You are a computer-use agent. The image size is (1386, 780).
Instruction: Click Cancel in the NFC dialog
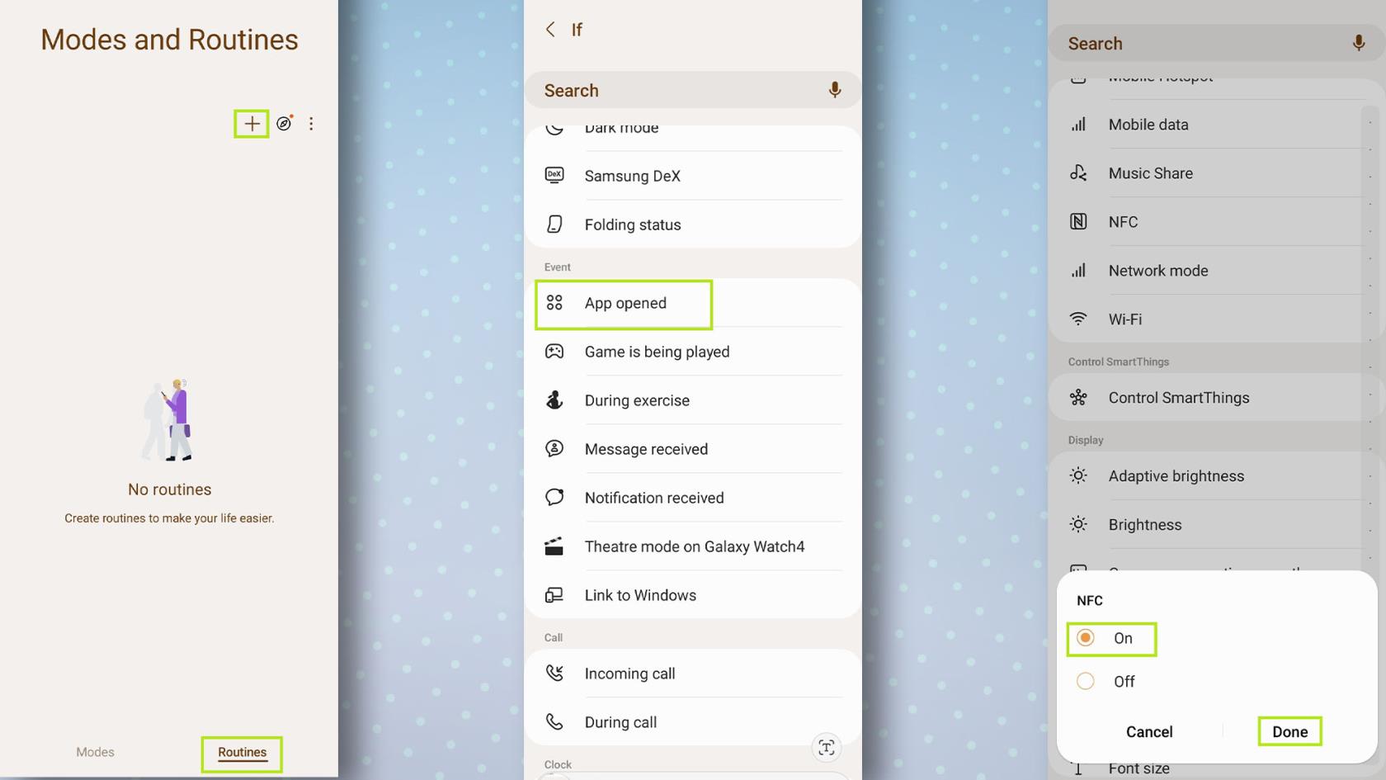click(1149, 731)
